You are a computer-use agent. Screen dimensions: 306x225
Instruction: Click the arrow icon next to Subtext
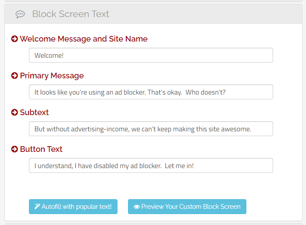(14, 112)
